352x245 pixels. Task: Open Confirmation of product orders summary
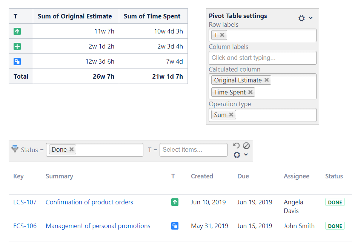click(x=89, y=202)
